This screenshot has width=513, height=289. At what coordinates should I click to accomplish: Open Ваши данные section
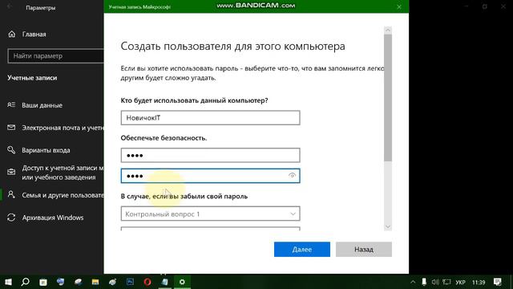[x=42, y=105]
